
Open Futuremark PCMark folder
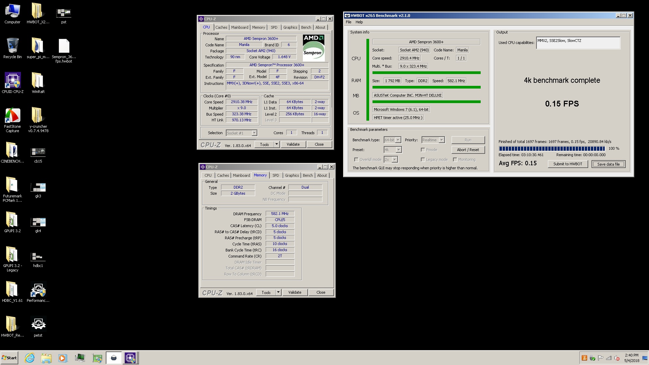[13, 190]
